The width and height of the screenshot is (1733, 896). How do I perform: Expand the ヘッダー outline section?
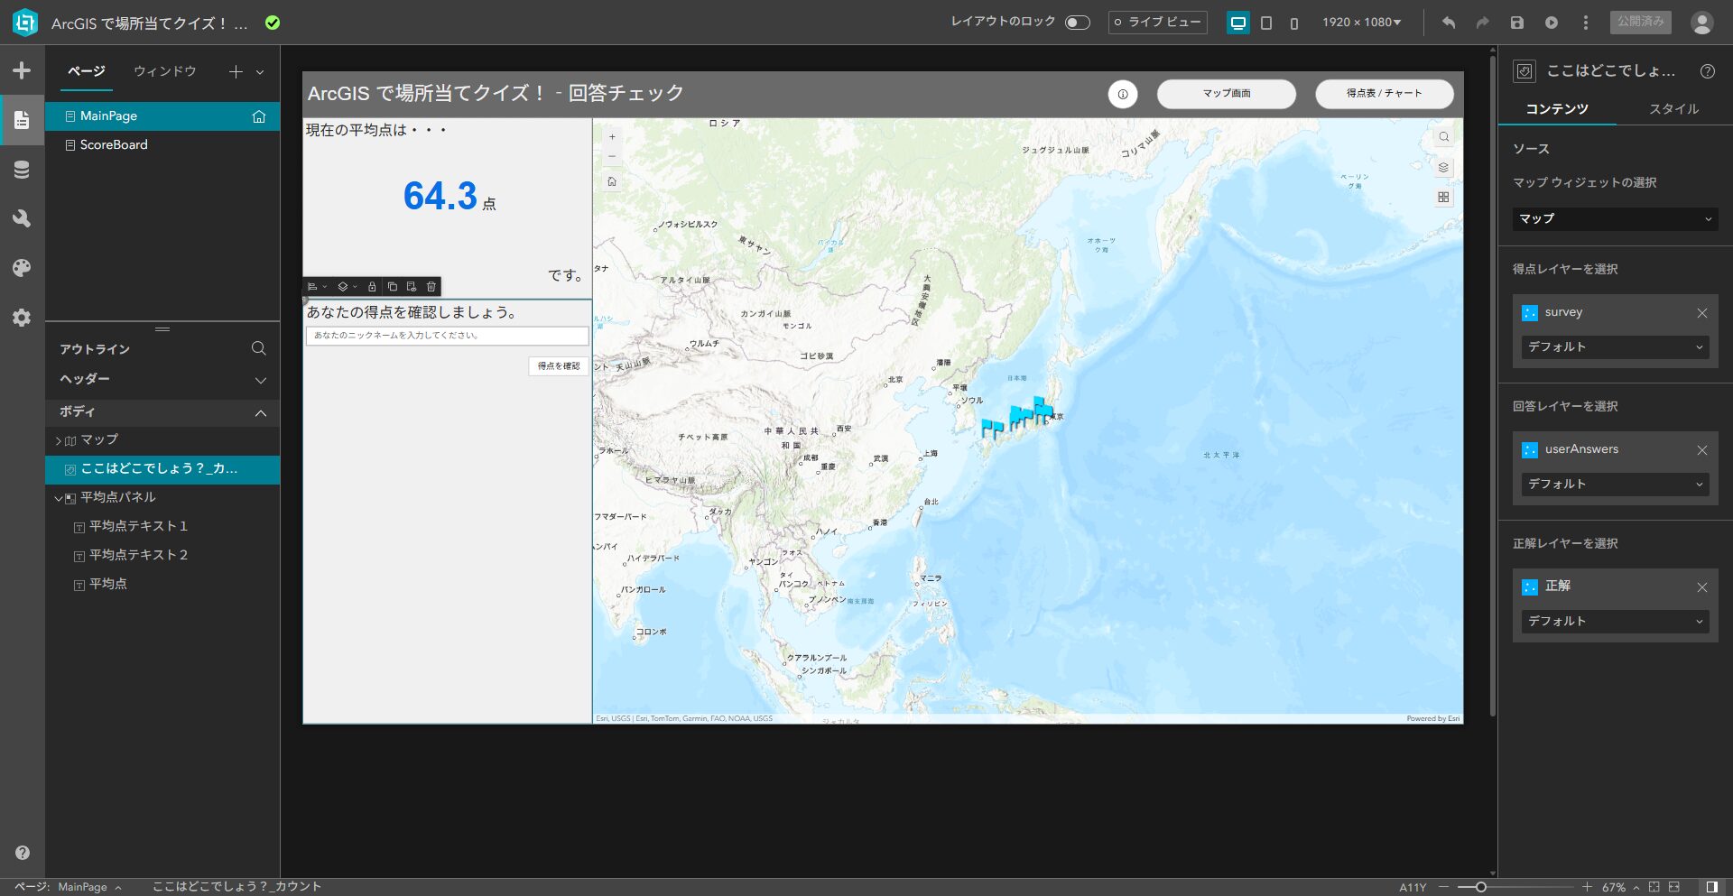click(x=261, y=381)
